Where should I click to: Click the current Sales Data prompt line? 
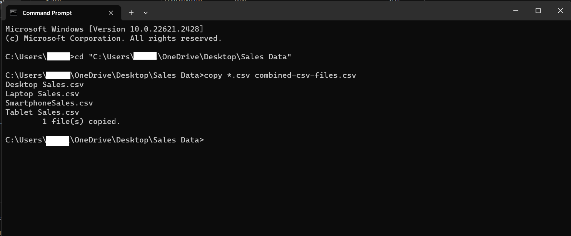[x=105, y=140]
